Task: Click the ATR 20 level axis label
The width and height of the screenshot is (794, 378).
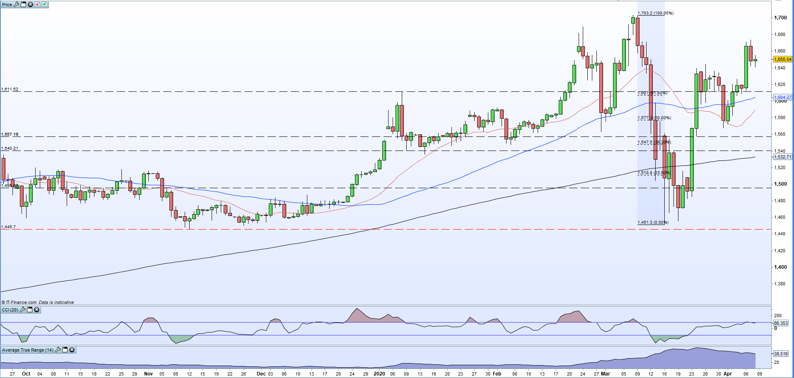Action: click(x=777, y=362)
